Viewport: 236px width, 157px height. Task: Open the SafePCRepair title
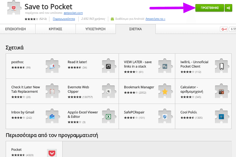(134, 112)
